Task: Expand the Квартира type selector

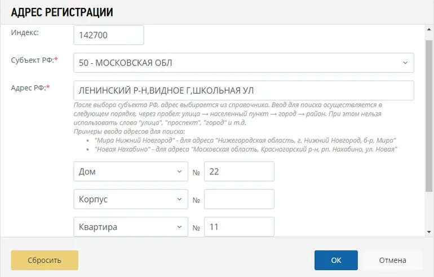Action: [x=131, y=227]
